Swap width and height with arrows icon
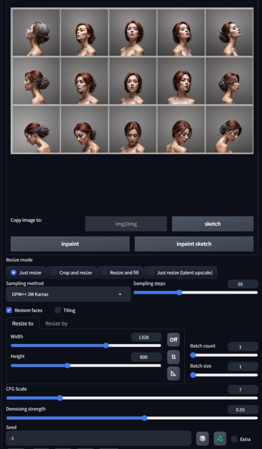This screenshot has height=449, width=262. [174, 357]
